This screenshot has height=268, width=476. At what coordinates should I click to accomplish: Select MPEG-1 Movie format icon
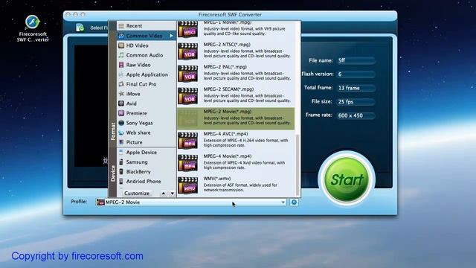[x=188, y=30]
